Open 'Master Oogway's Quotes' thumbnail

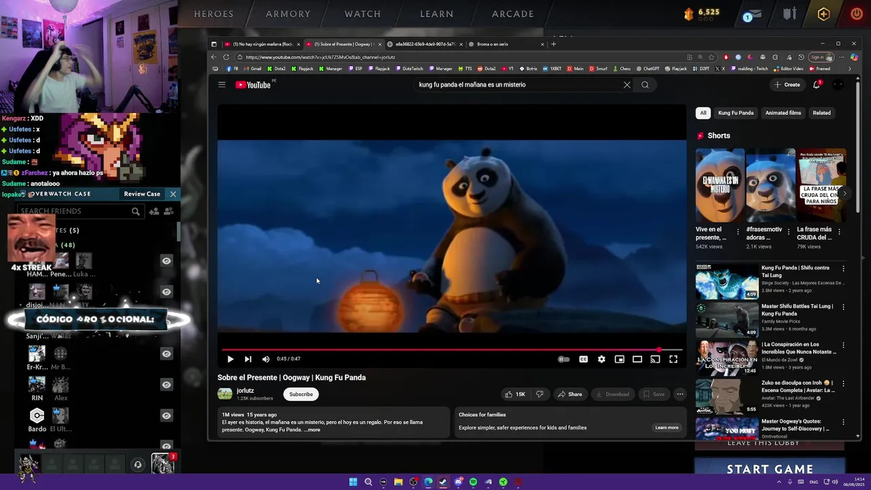[x=727, y=428]
